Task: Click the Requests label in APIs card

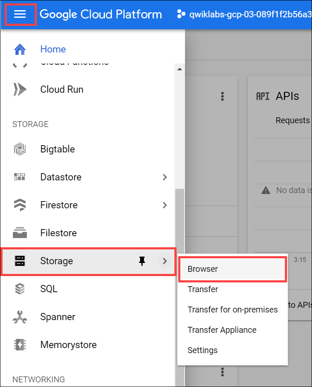Action: [293, 120]
